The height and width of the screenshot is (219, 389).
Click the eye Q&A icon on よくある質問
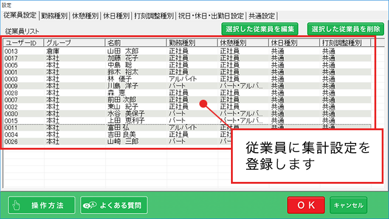click(89, 206)
